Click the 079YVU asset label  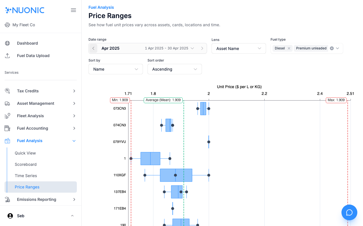click(119, 142)
